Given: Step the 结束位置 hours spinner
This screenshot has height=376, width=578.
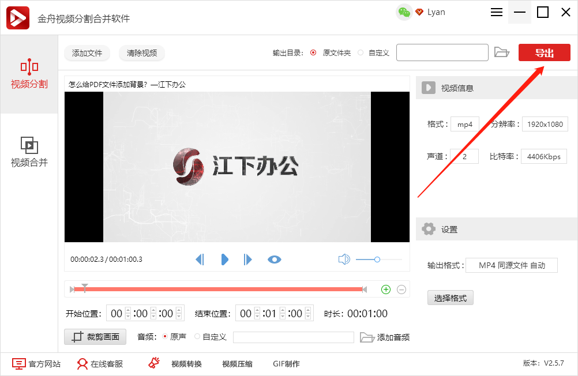Looking at the screenshot, I should 257,313.
